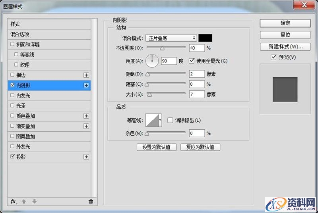Viewport: 318px width, 213px height.
Task: Enable the 外发光 checkbox
Action: 12,146
